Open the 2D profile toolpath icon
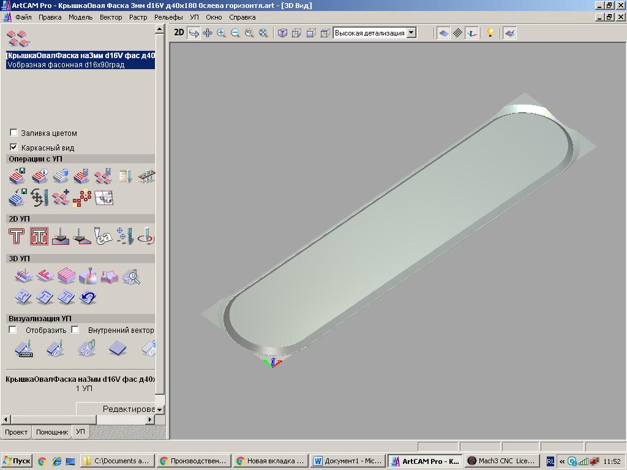Screen dimensions: 627x470 tap(17, 236)
